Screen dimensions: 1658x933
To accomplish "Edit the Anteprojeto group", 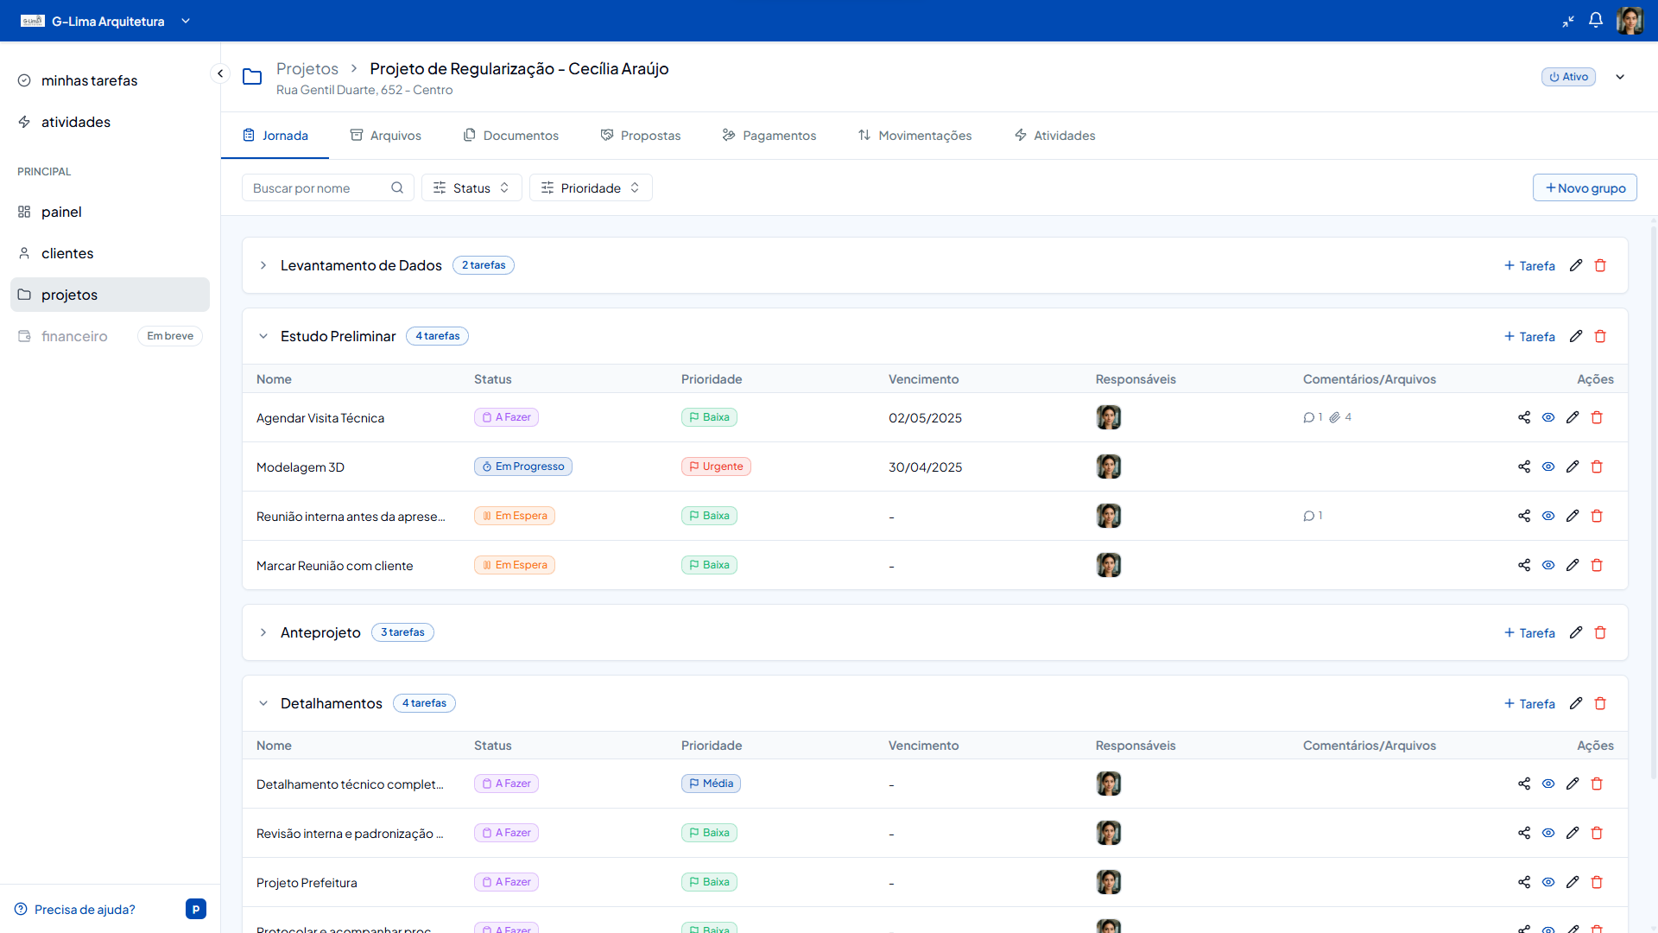I will coord(1576,632).
